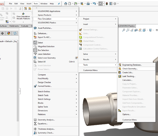Run Check Geometry in Flow Simulation tools

point(130,69)
